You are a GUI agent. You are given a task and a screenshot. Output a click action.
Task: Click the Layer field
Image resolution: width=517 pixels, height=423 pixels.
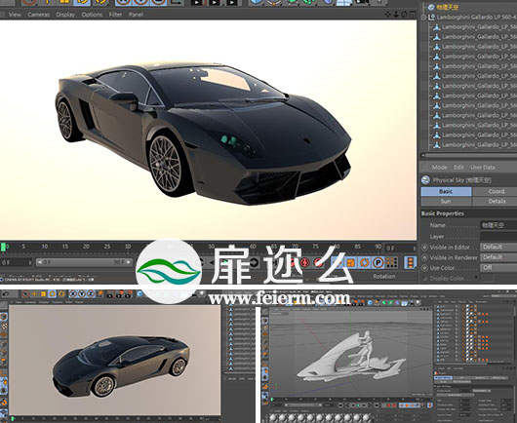point(498,237)
